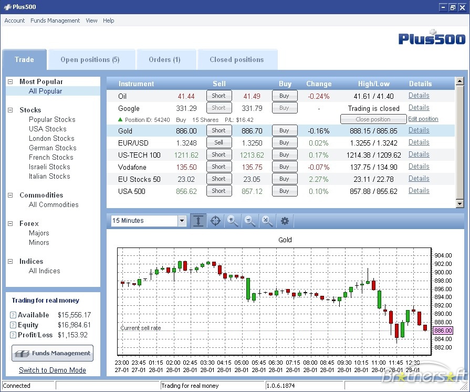The height and width of the screenshot is (392, 470).
Task: Select French Stocks in the tree
Action: coord(51,157)
